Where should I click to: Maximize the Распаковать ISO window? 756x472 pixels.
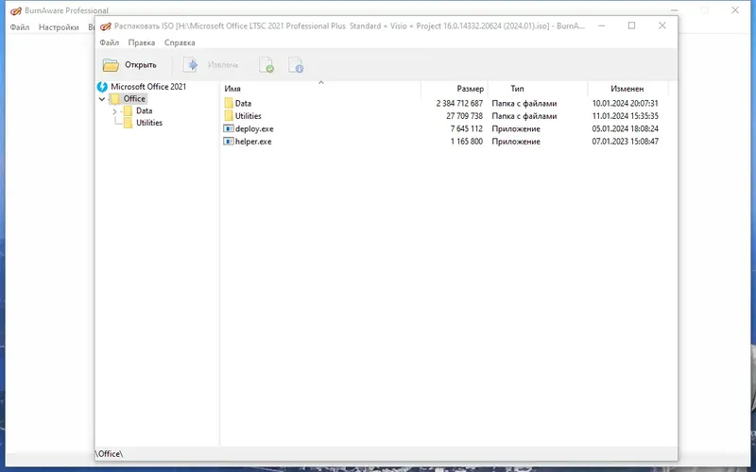tap(631, 25)
